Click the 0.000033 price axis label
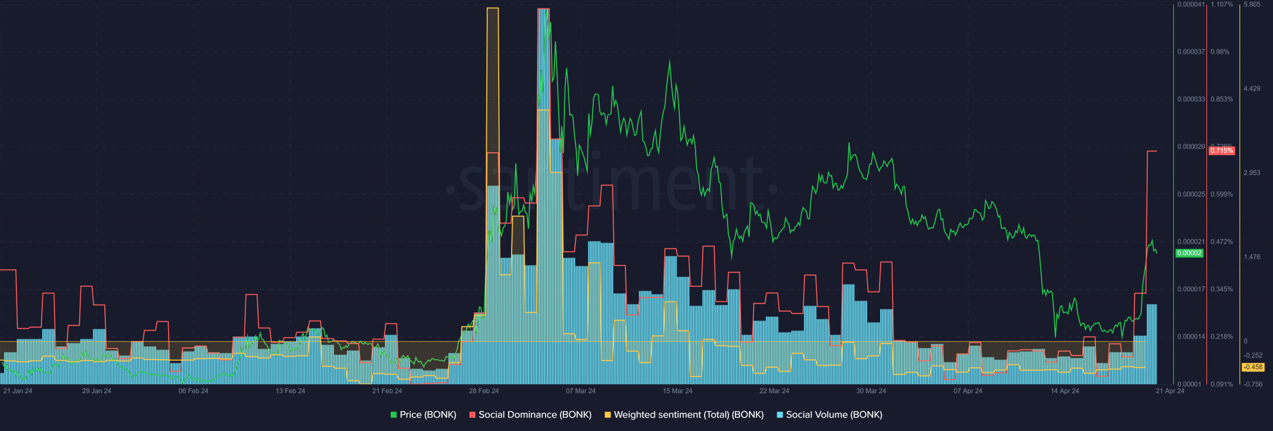 point(1191,99)
